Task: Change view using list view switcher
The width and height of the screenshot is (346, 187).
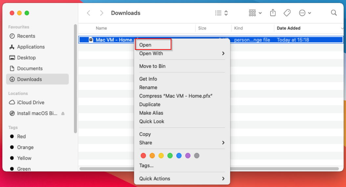Action: (x=221, y=13)
